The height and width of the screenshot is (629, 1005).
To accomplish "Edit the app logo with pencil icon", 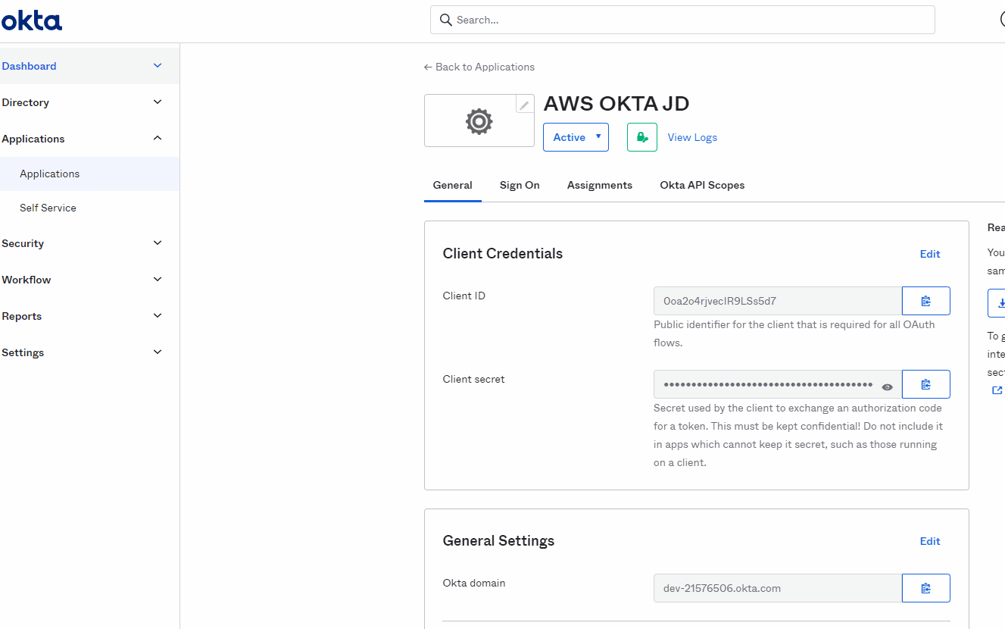I will [x=525, y=105].
